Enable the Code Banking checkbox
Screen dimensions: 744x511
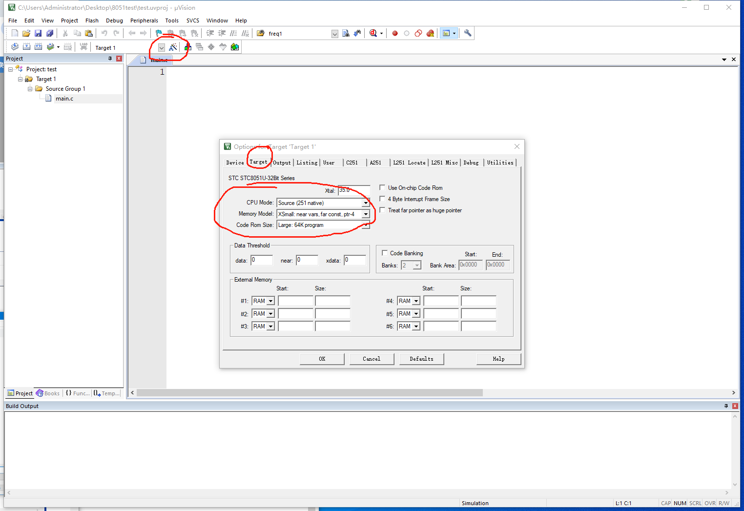point(385,253)
